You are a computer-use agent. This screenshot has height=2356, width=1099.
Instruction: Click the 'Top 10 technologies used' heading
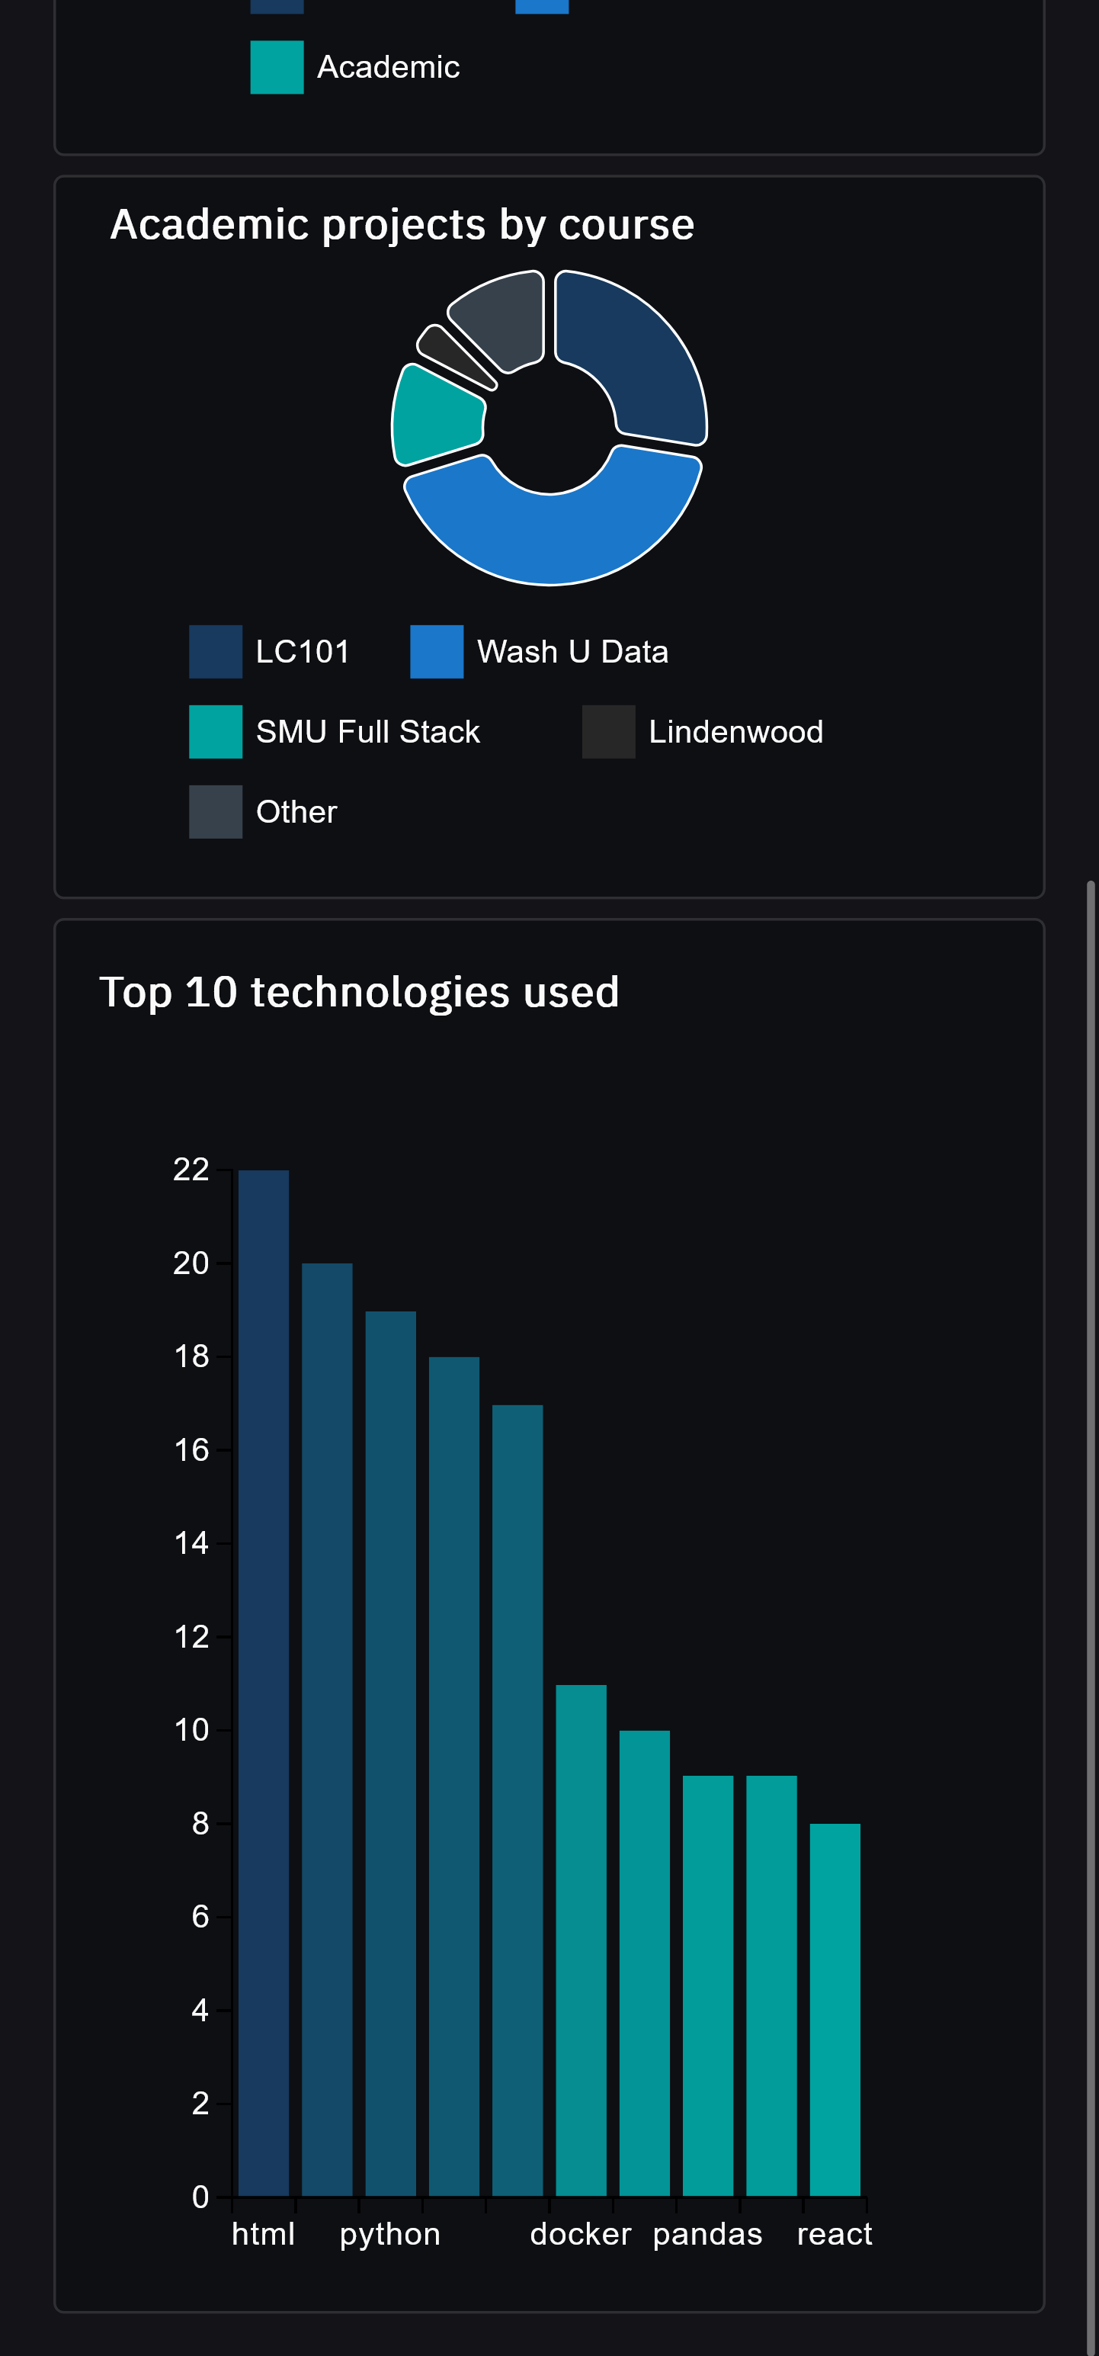tap(358, 991)
